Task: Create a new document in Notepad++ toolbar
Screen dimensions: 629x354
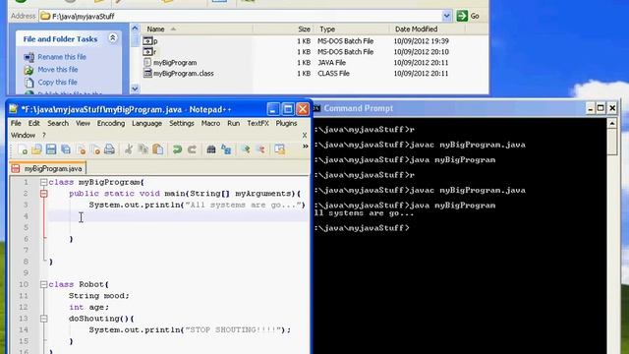Action: 23,149
